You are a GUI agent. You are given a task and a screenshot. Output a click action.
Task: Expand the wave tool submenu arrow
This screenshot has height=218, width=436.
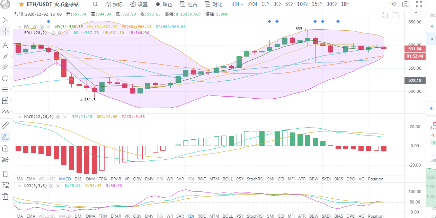[11, 111]
